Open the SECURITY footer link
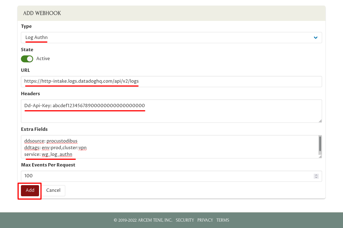343x228 pixels. 185,220
